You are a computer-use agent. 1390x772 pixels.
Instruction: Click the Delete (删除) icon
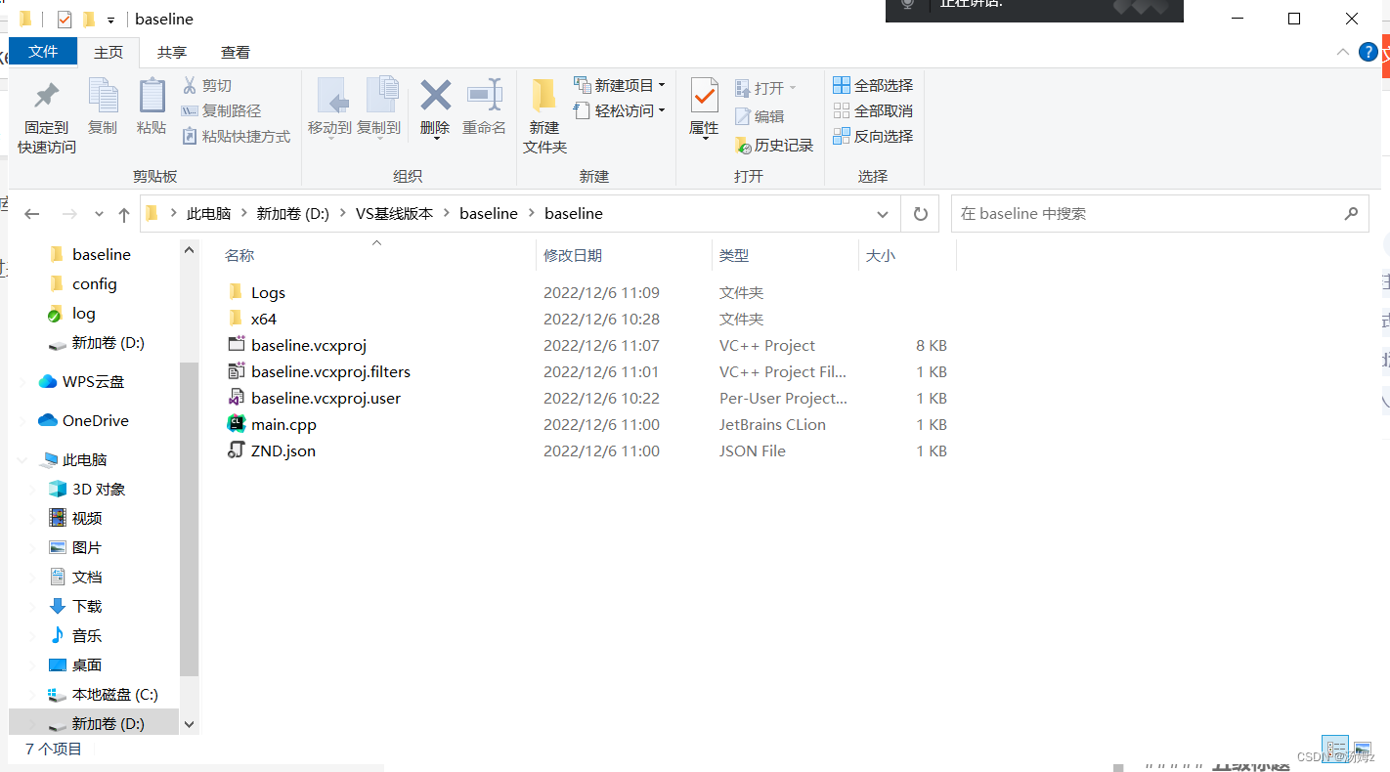coord(434,109)
